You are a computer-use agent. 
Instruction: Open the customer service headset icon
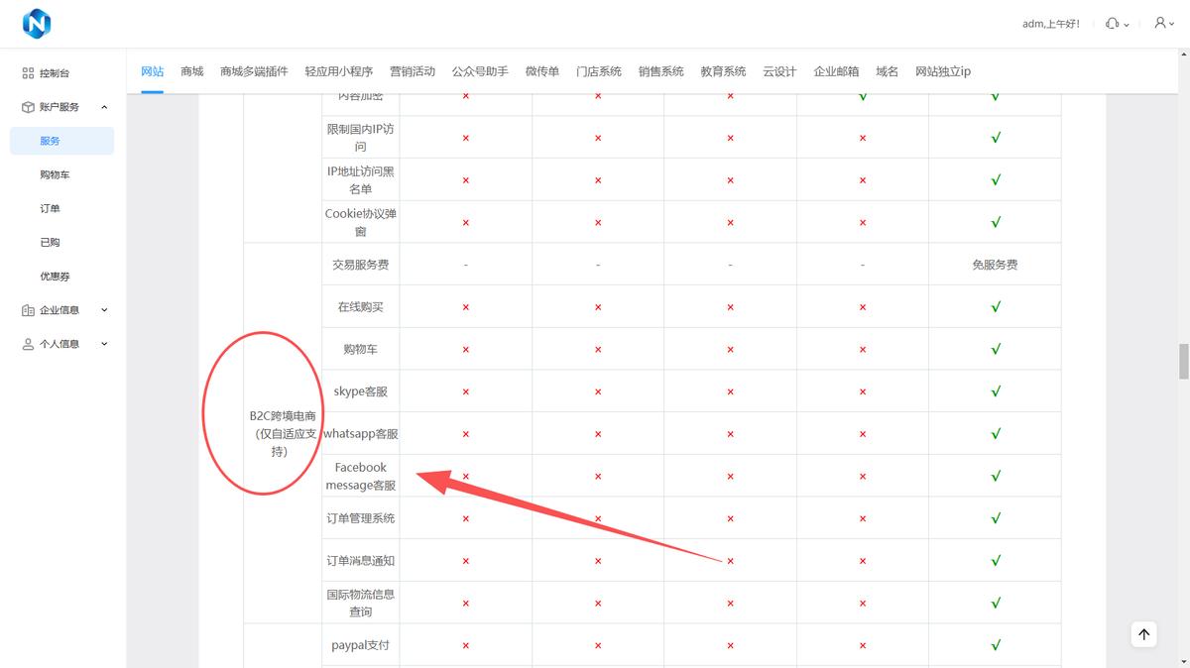point(1112,23)
